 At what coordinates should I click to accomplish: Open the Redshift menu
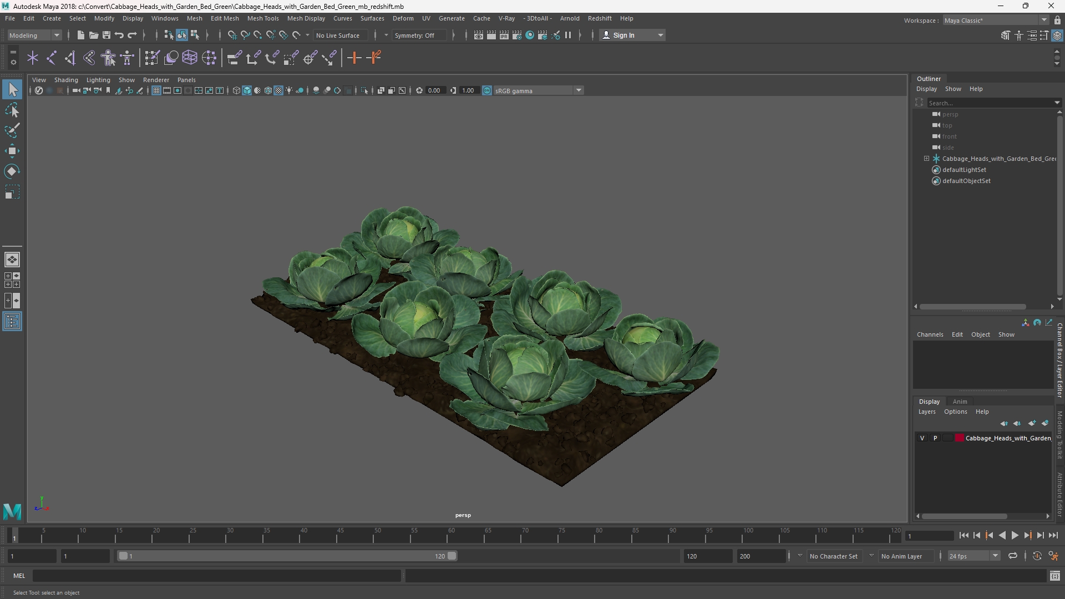(x=600, y=18)
